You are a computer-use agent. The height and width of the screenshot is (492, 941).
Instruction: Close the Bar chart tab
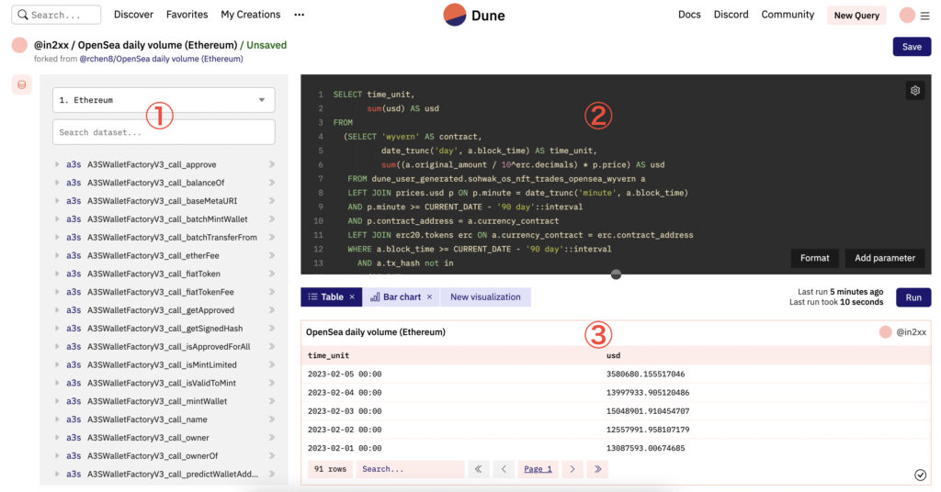429,297
